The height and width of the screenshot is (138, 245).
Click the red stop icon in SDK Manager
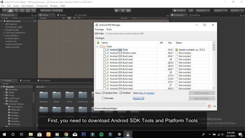click(x=209, y=106)
